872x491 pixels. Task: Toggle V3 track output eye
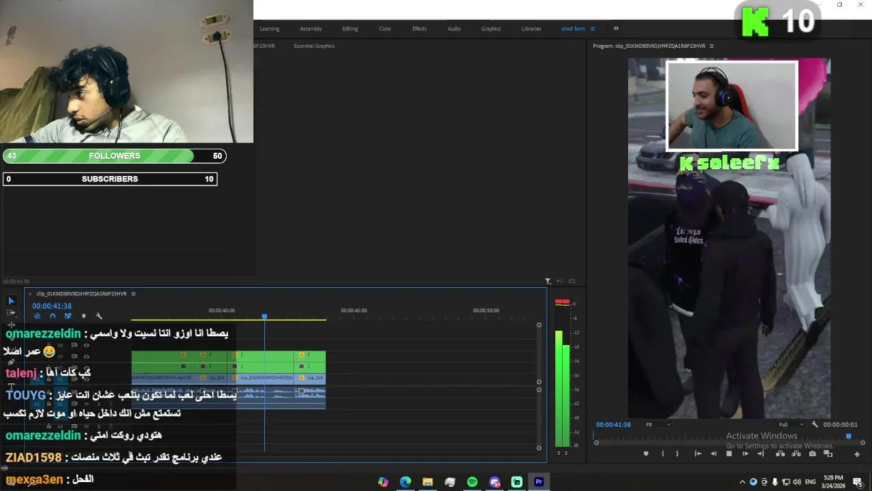87,357
